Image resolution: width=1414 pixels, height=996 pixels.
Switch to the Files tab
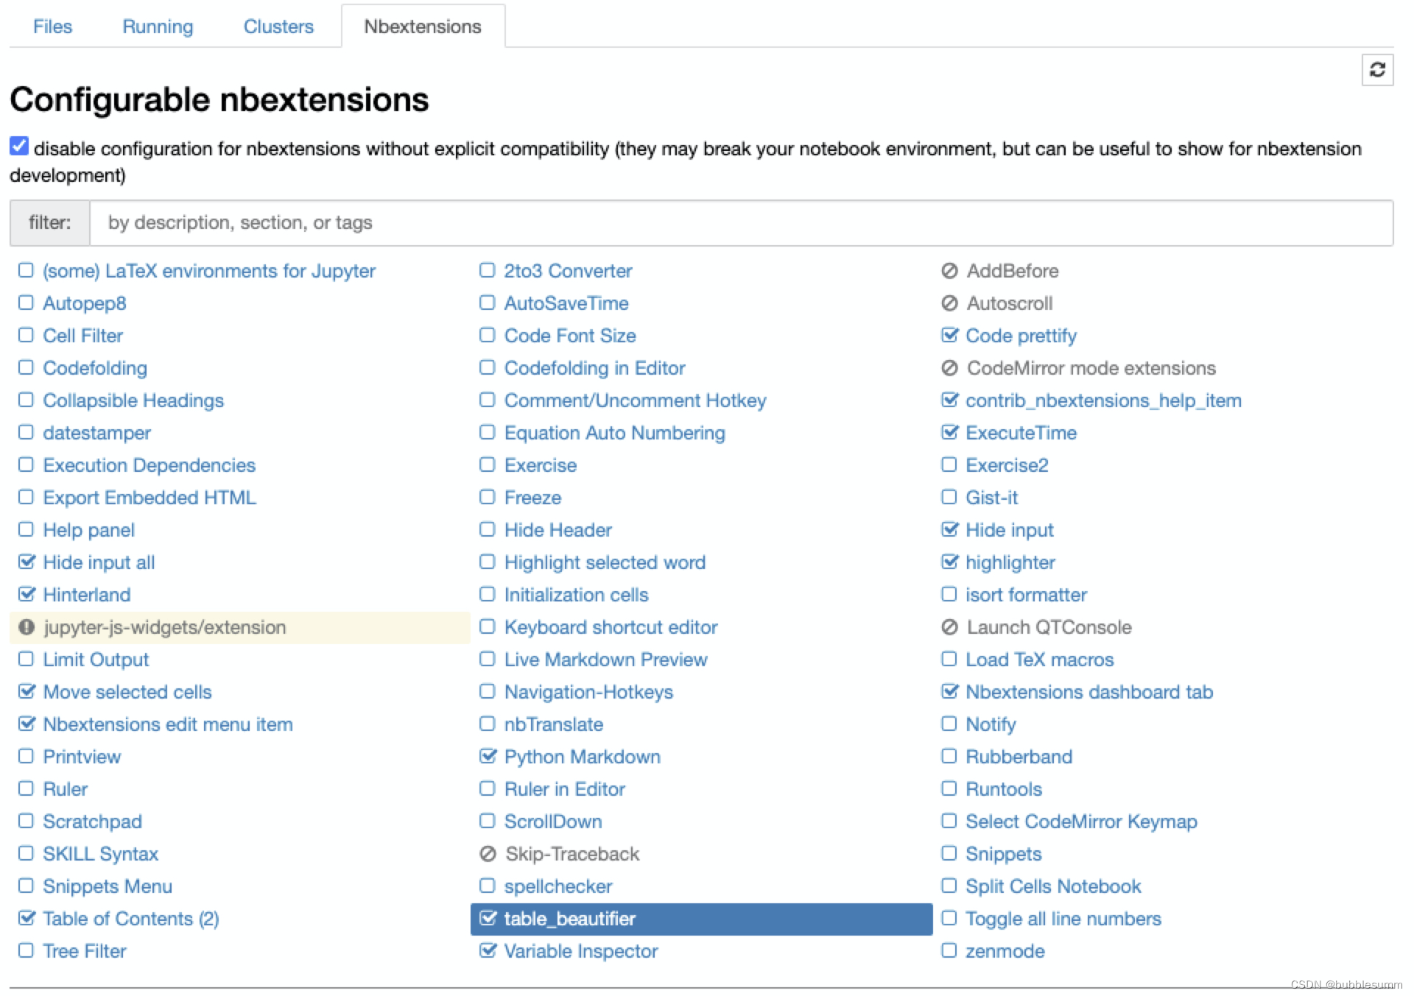tap(52, 27)
